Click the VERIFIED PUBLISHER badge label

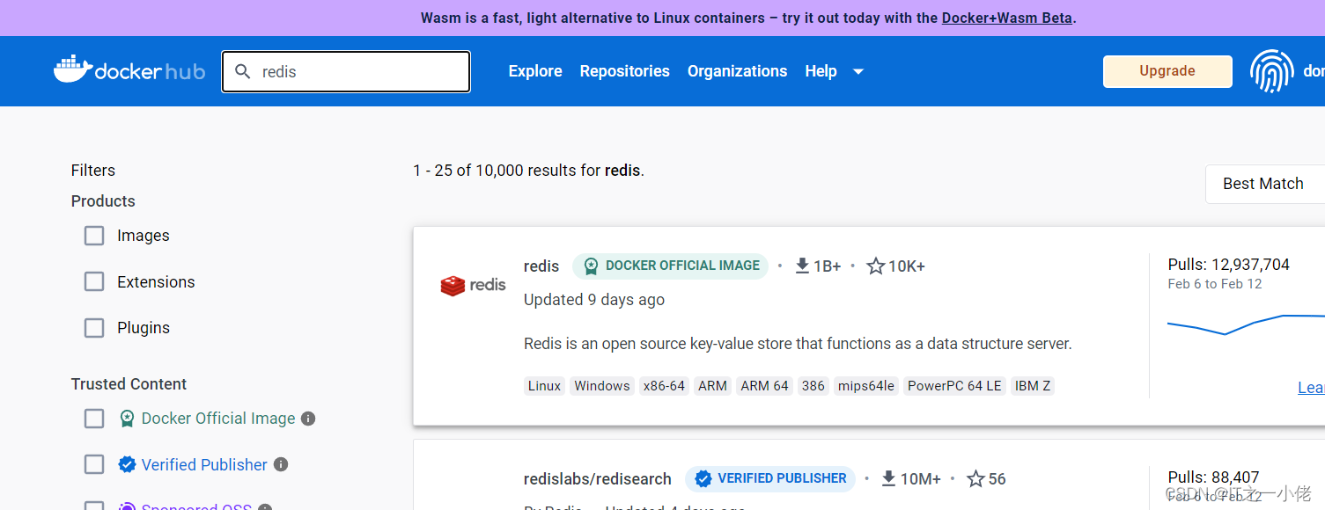click(x=782, y=478)
